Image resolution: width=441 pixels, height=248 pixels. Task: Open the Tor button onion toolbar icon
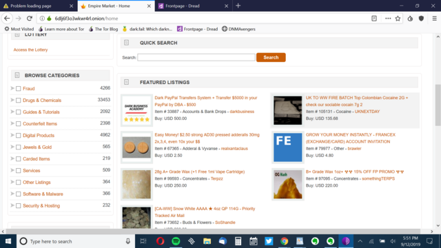click(x=410, y=19)
